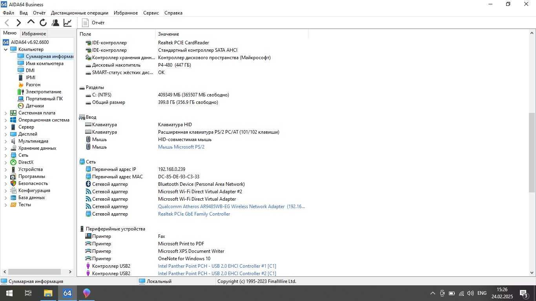Go back with the Back arrow button
This screenshot has width=536, height=301.
[7, 23]
